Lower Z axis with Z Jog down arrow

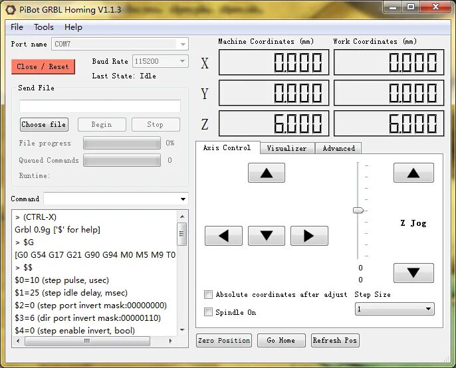coord(413,273)
